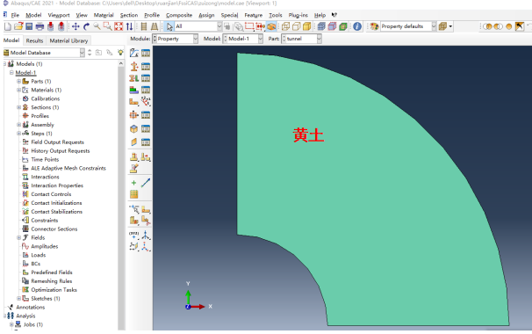Toggle the shaded render style icon
Viewport: 532px width, 334px height.
307,26
